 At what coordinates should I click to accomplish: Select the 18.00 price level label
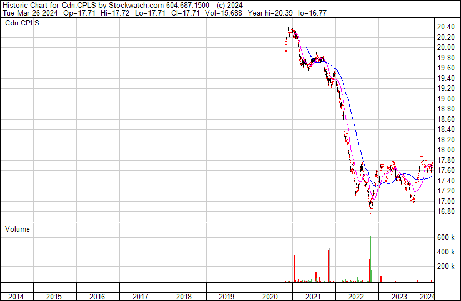tap(447, 150)
